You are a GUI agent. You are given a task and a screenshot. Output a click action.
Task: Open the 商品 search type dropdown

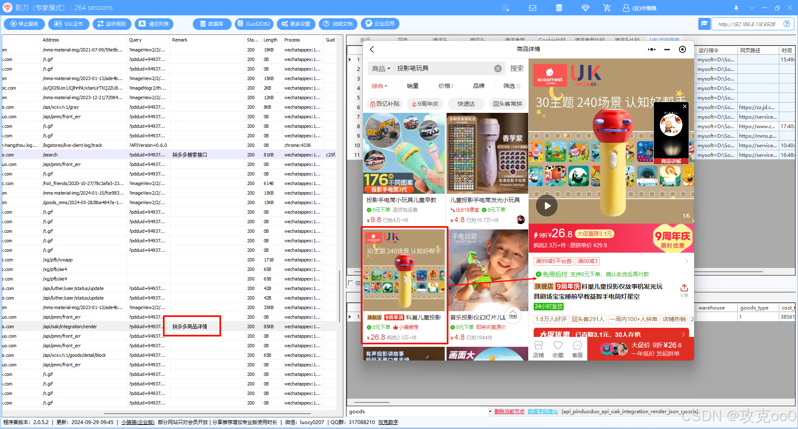click(x=381, y=68)
